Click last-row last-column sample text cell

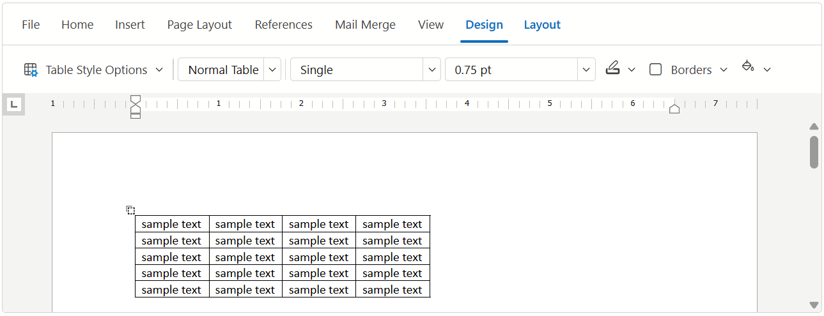coord(393,290)
